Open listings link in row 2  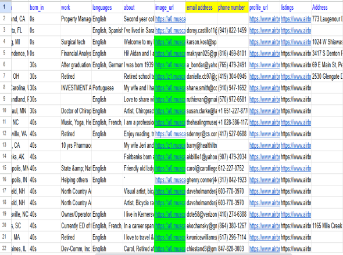click(x=296, y=19)
